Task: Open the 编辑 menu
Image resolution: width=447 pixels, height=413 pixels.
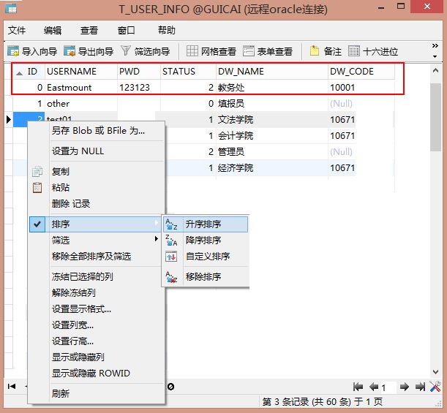Action: pos(53,30)
